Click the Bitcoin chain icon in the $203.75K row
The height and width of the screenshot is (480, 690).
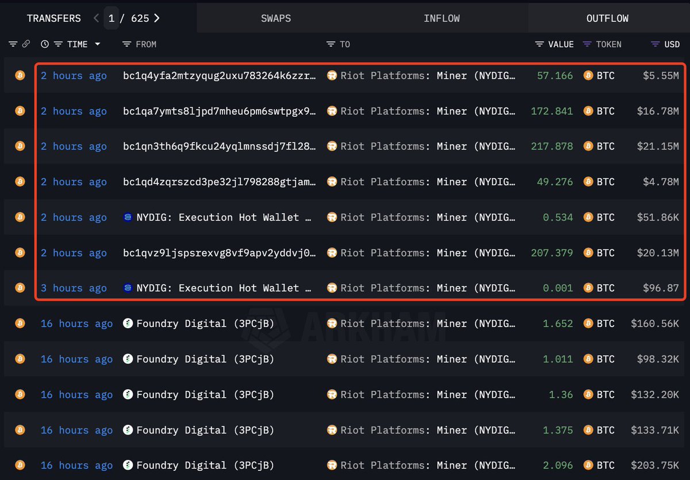[20, 465]
